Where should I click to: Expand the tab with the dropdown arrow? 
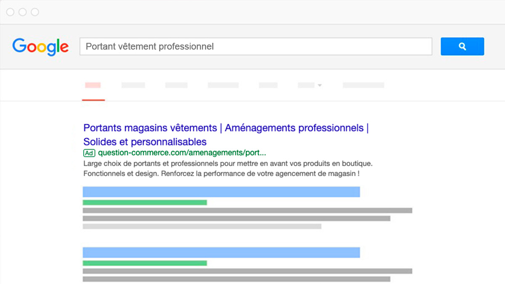pos(310,85)
